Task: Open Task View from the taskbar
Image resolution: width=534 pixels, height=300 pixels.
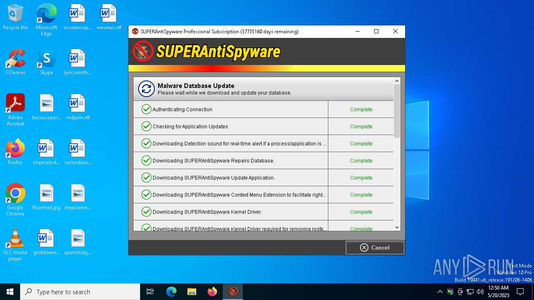Action: [150, 292]
